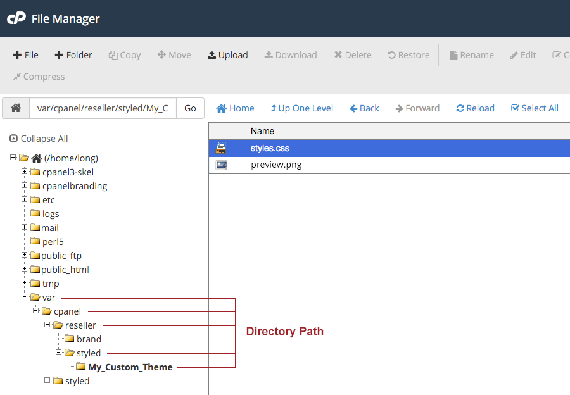Click the styles.css file type icon
570x395 pixels.
click(221, 149)
